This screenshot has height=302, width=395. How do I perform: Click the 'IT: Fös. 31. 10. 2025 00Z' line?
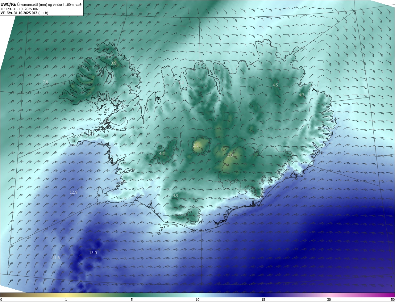20,9
